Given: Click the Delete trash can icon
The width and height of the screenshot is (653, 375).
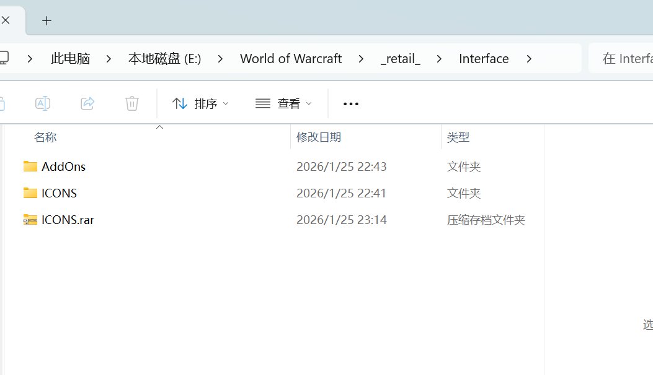Looking at the screenshot, I should 132,103.
